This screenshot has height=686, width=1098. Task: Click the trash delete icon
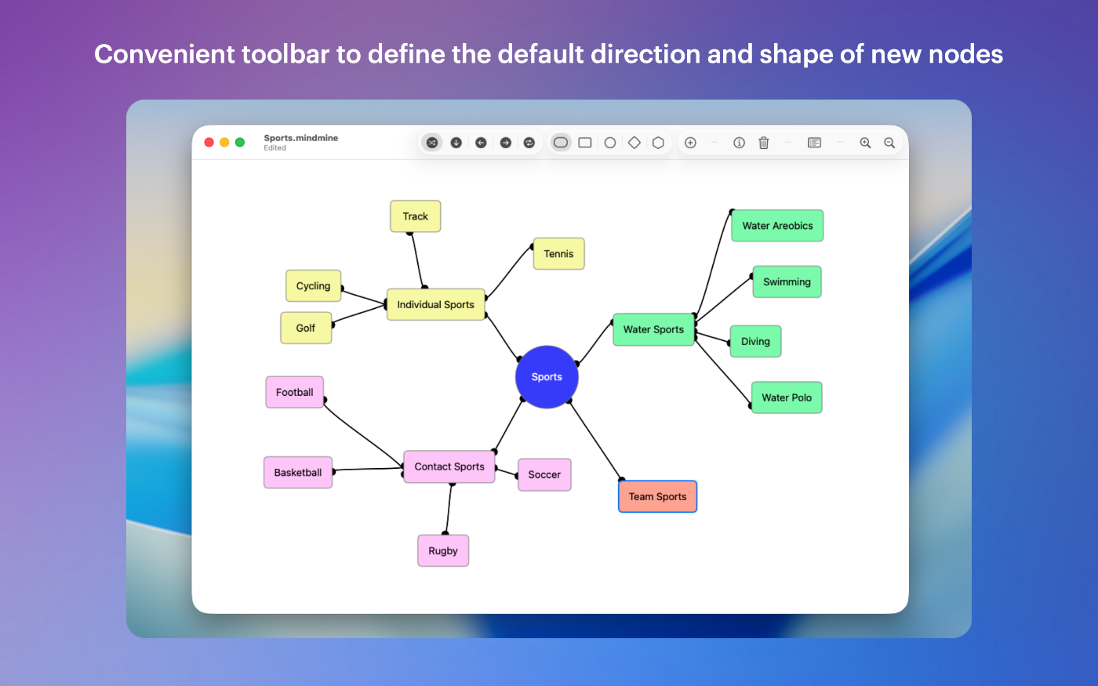[x=764, y=143]
